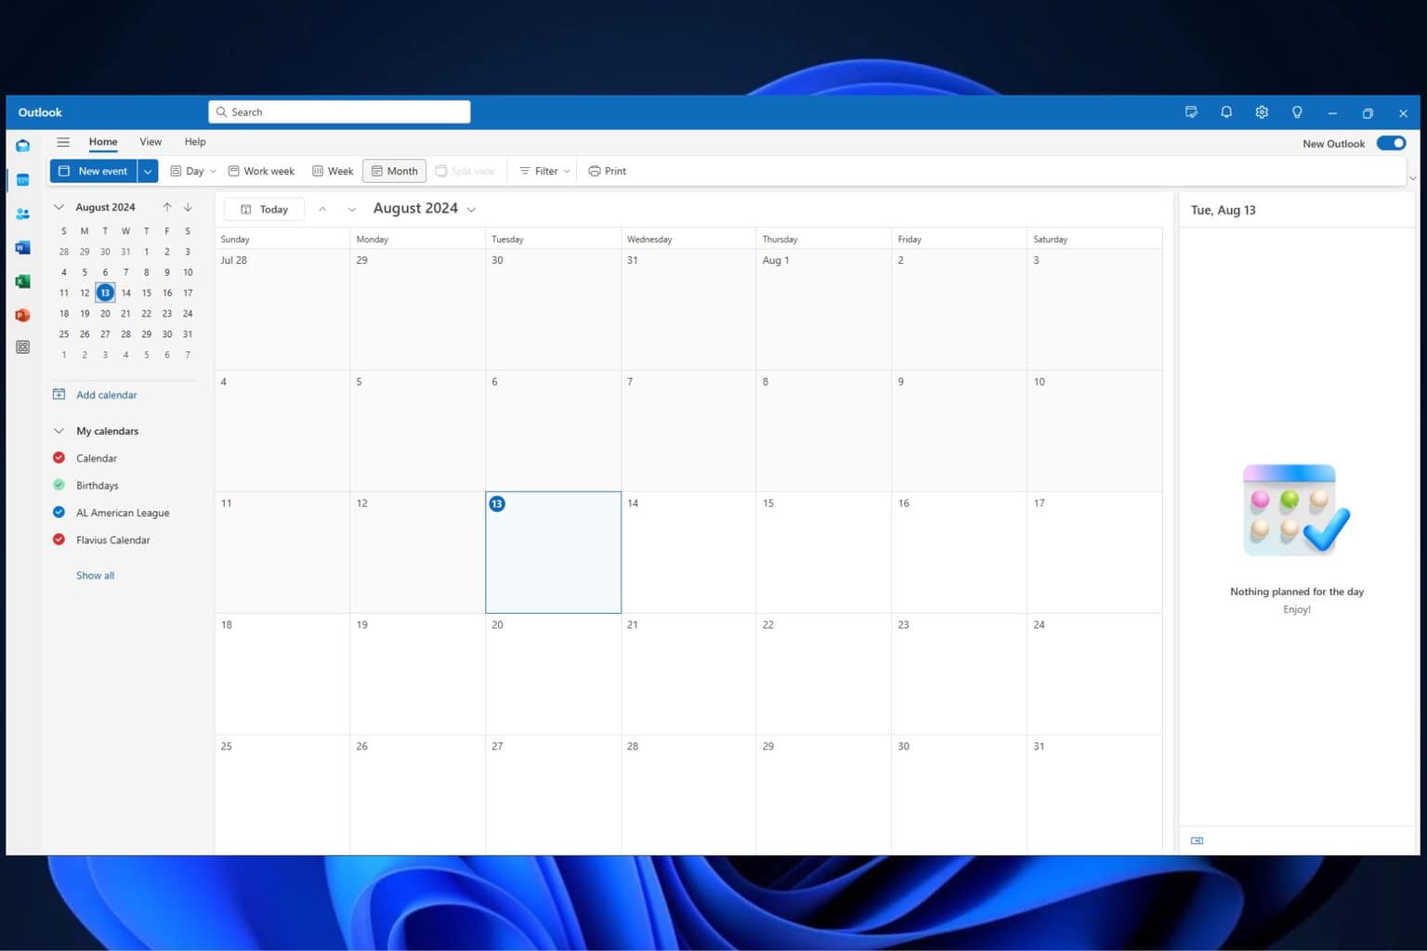Focus the Search box
1427x951 pixels.
tap(339, 112)
